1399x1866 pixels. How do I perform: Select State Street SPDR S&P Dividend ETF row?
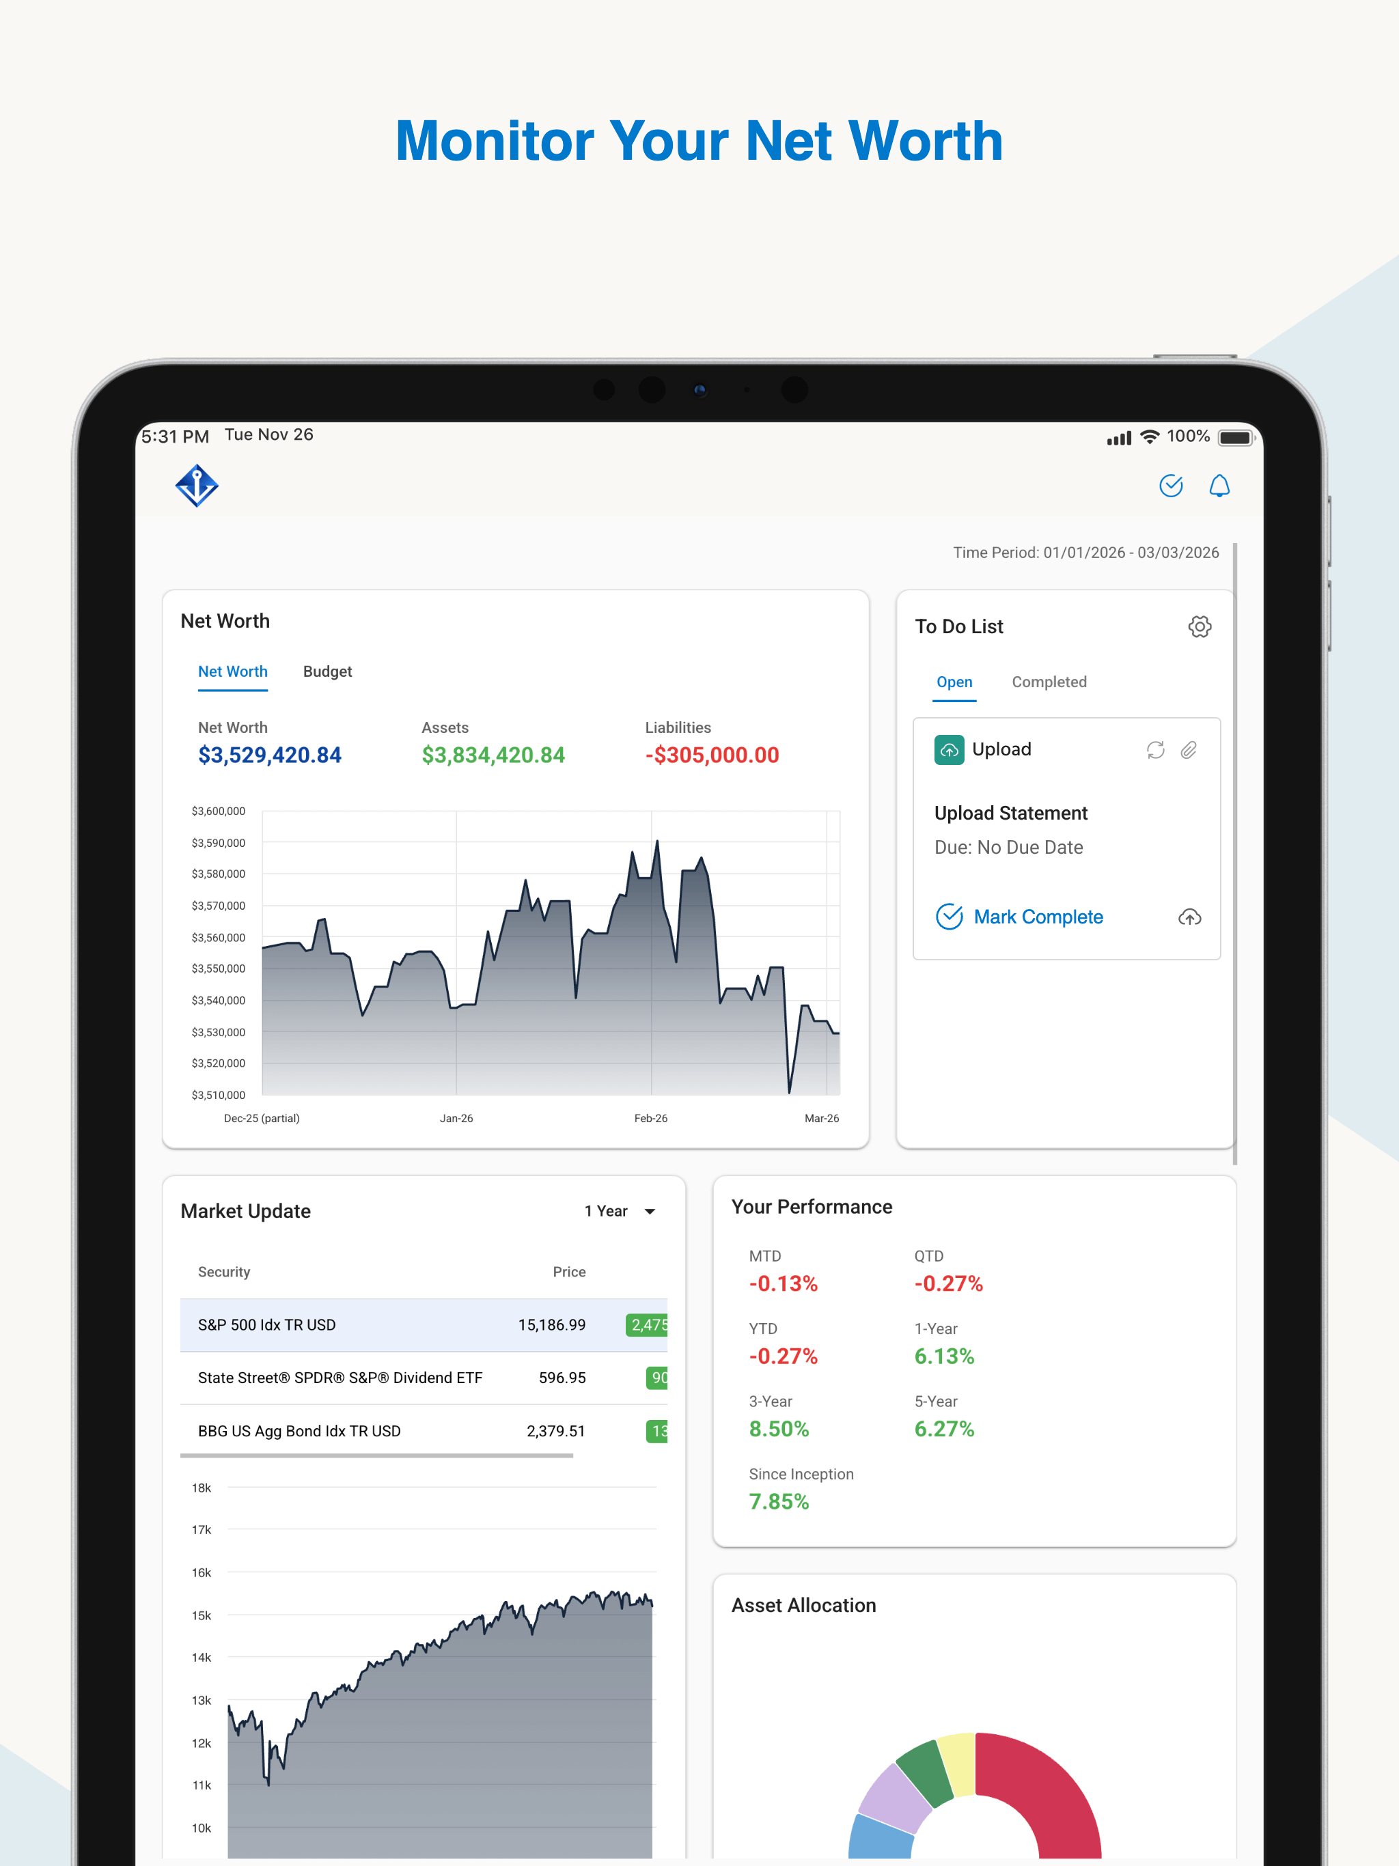tap(424, 1378)
